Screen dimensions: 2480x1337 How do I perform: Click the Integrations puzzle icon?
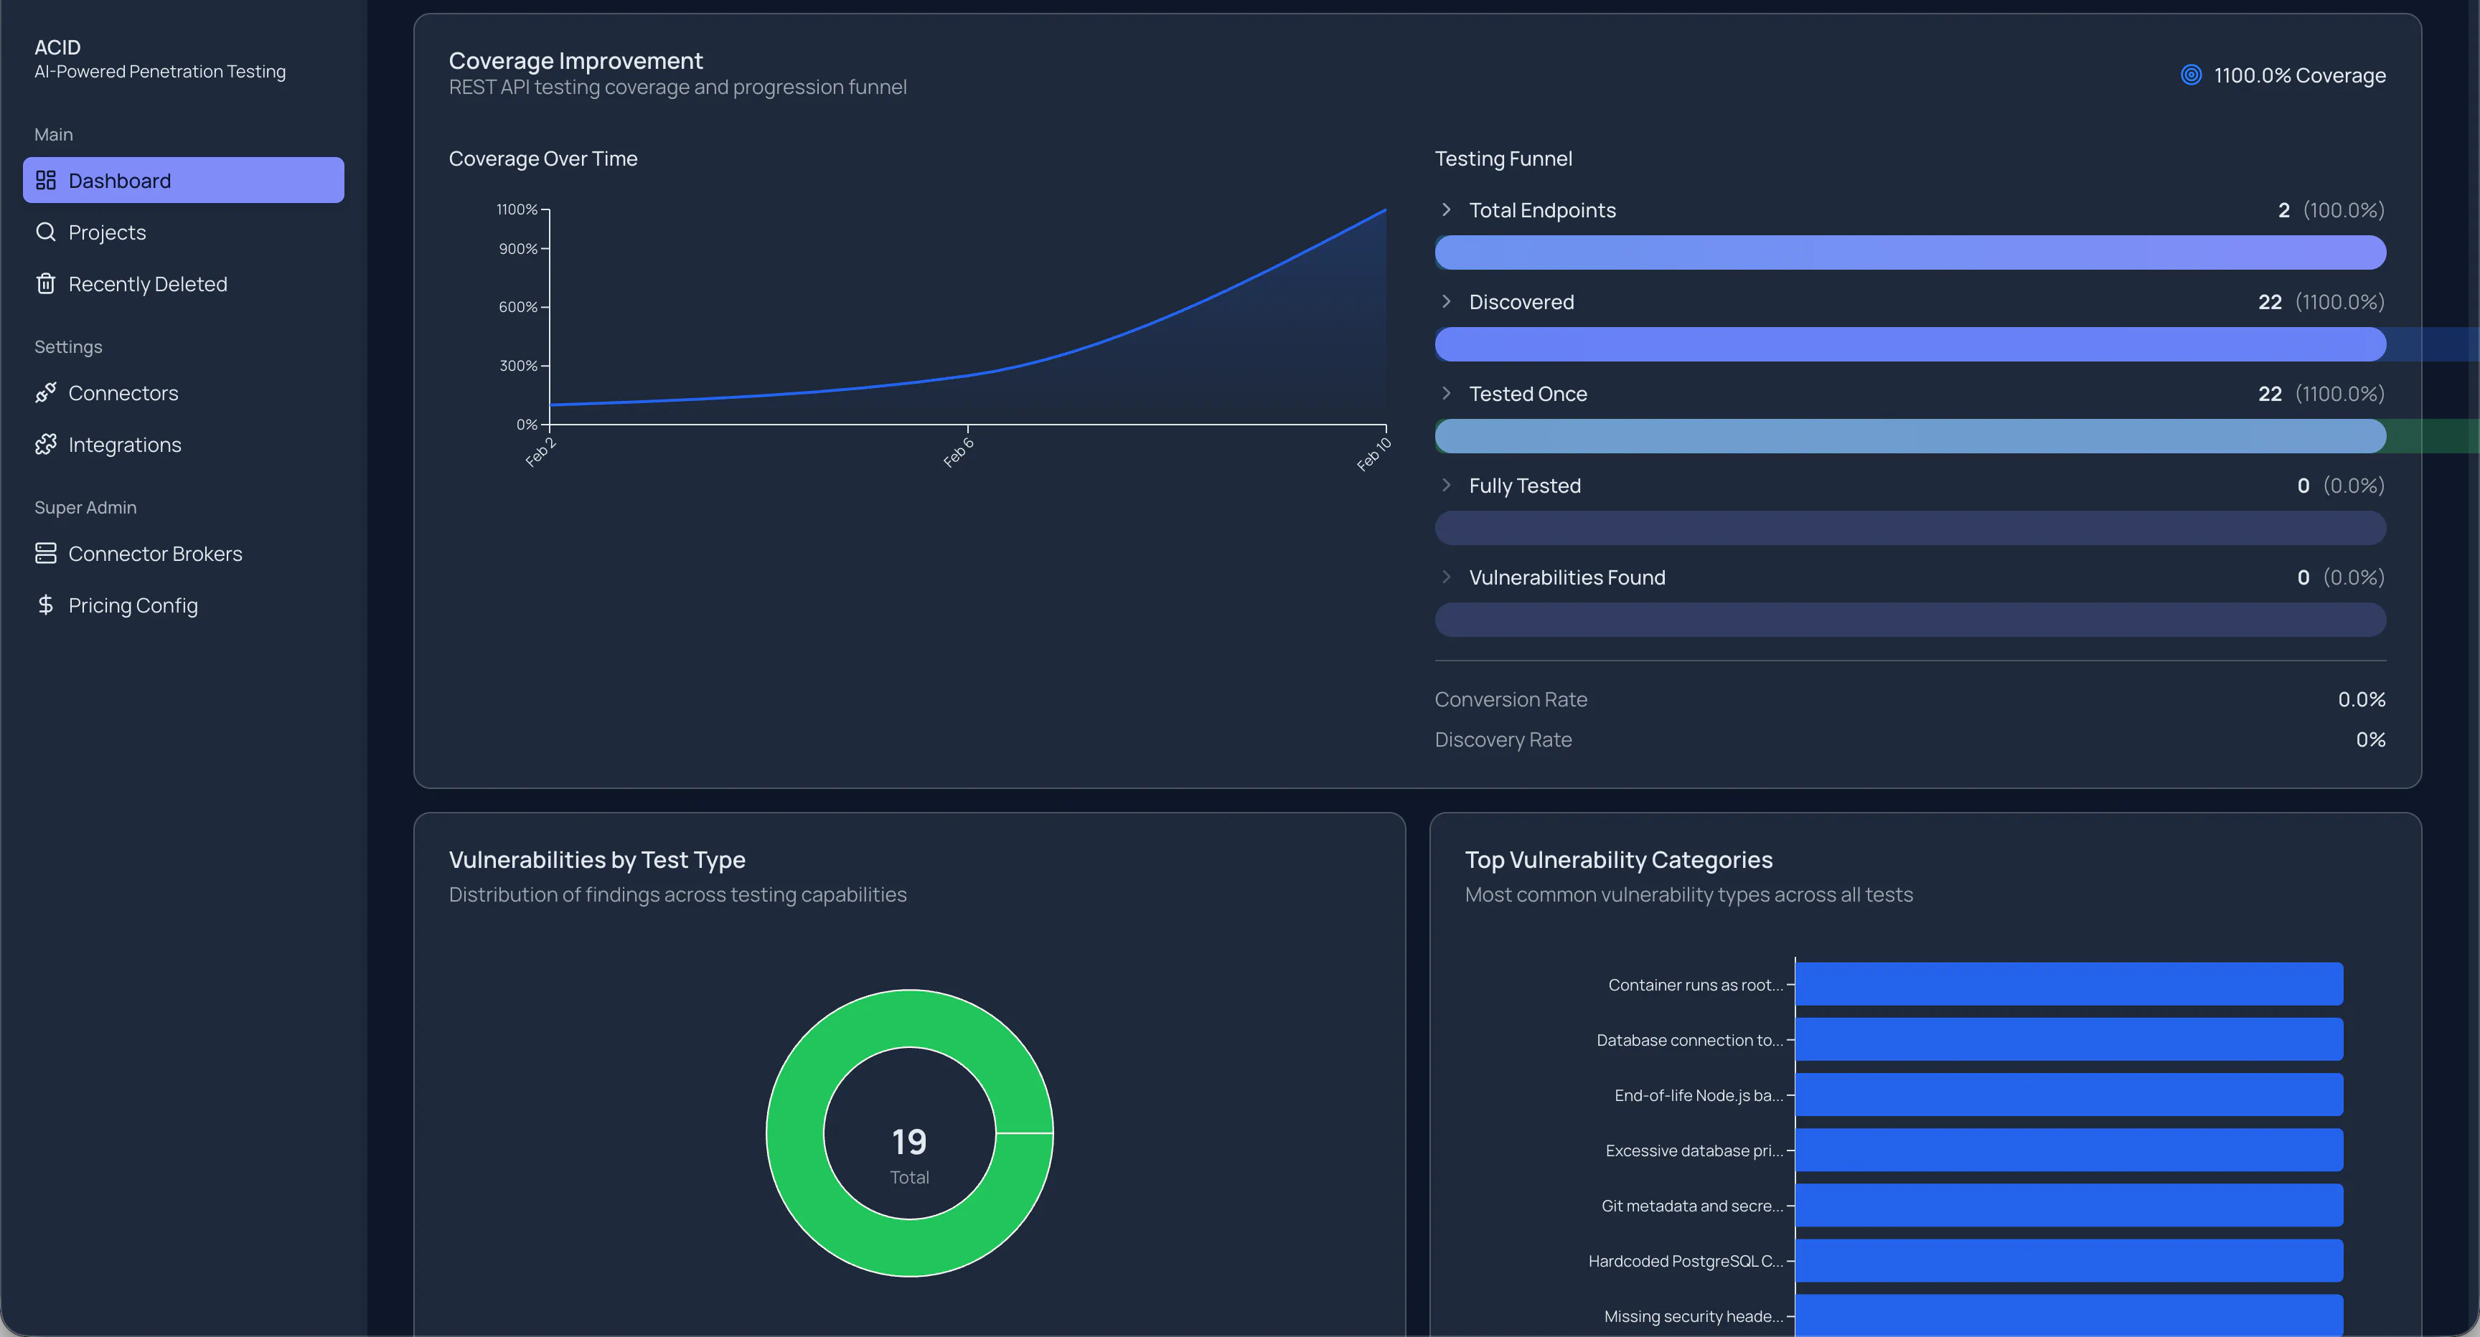coord(45,444)
